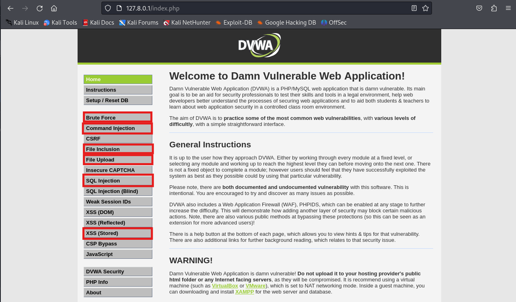Open the About page

[x=118, y=293]
